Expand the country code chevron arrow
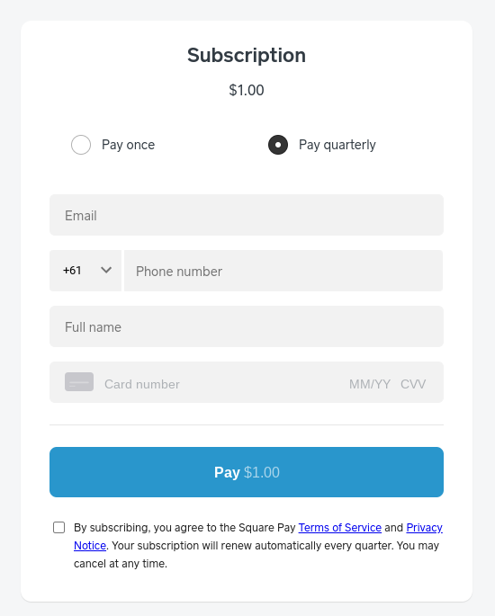The height and width of the screenshot is (616, 495). coord(106,271)
